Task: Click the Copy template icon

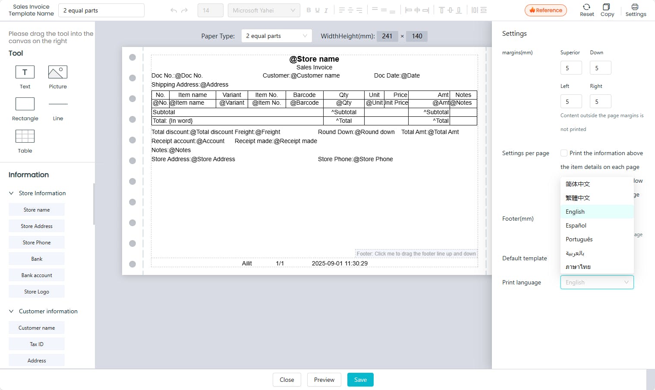Action: [x=606, y=7]
